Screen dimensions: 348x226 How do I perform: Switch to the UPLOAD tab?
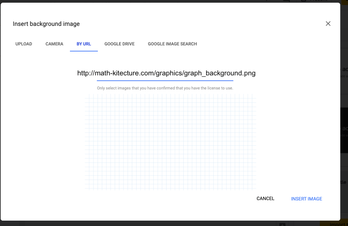coord(24,44)
